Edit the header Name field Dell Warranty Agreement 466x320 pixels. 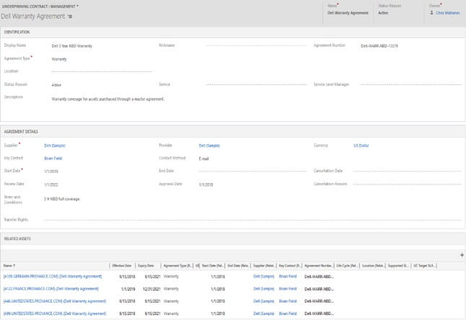pos(348,13)
